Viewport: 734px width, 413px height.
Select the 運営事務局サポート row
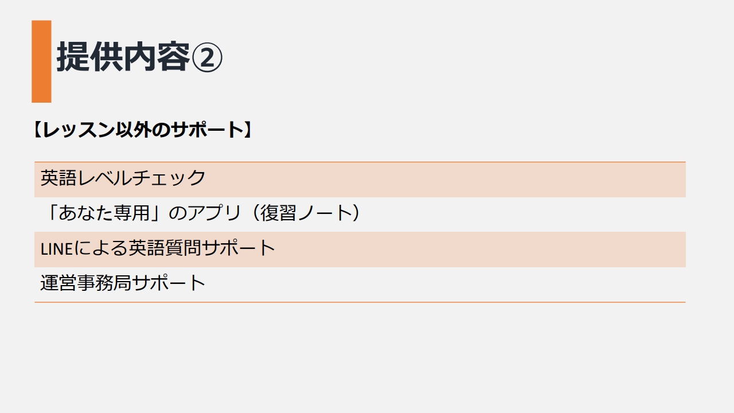tap(360, 285)
